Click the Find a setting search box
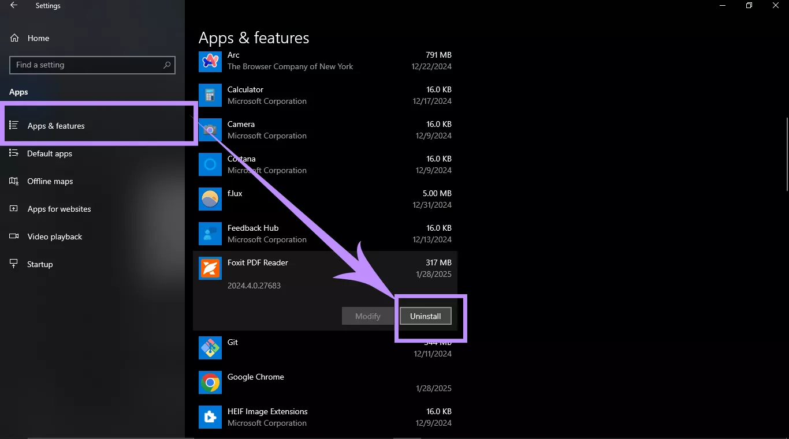This screenshot has height=439, width=789. pos(87,65)
